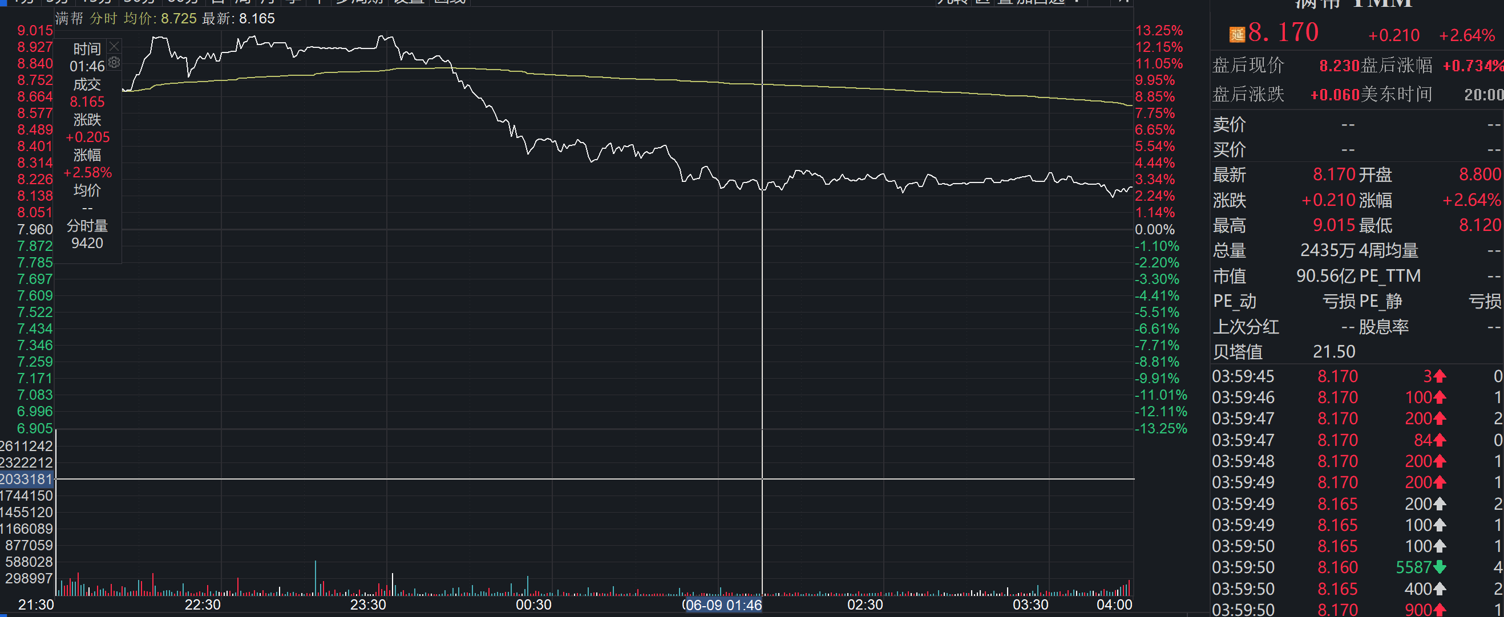Click the 盘后现价 8.230 after-hours price
The image size is (1504, 617).
(x=1339, y=66)
